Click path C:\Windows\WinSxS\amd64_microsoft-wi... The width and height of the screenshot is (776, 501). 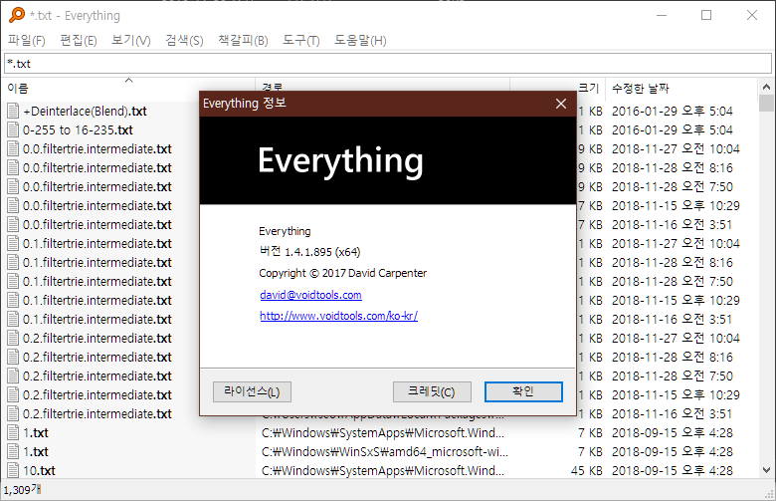click(385, 451)
